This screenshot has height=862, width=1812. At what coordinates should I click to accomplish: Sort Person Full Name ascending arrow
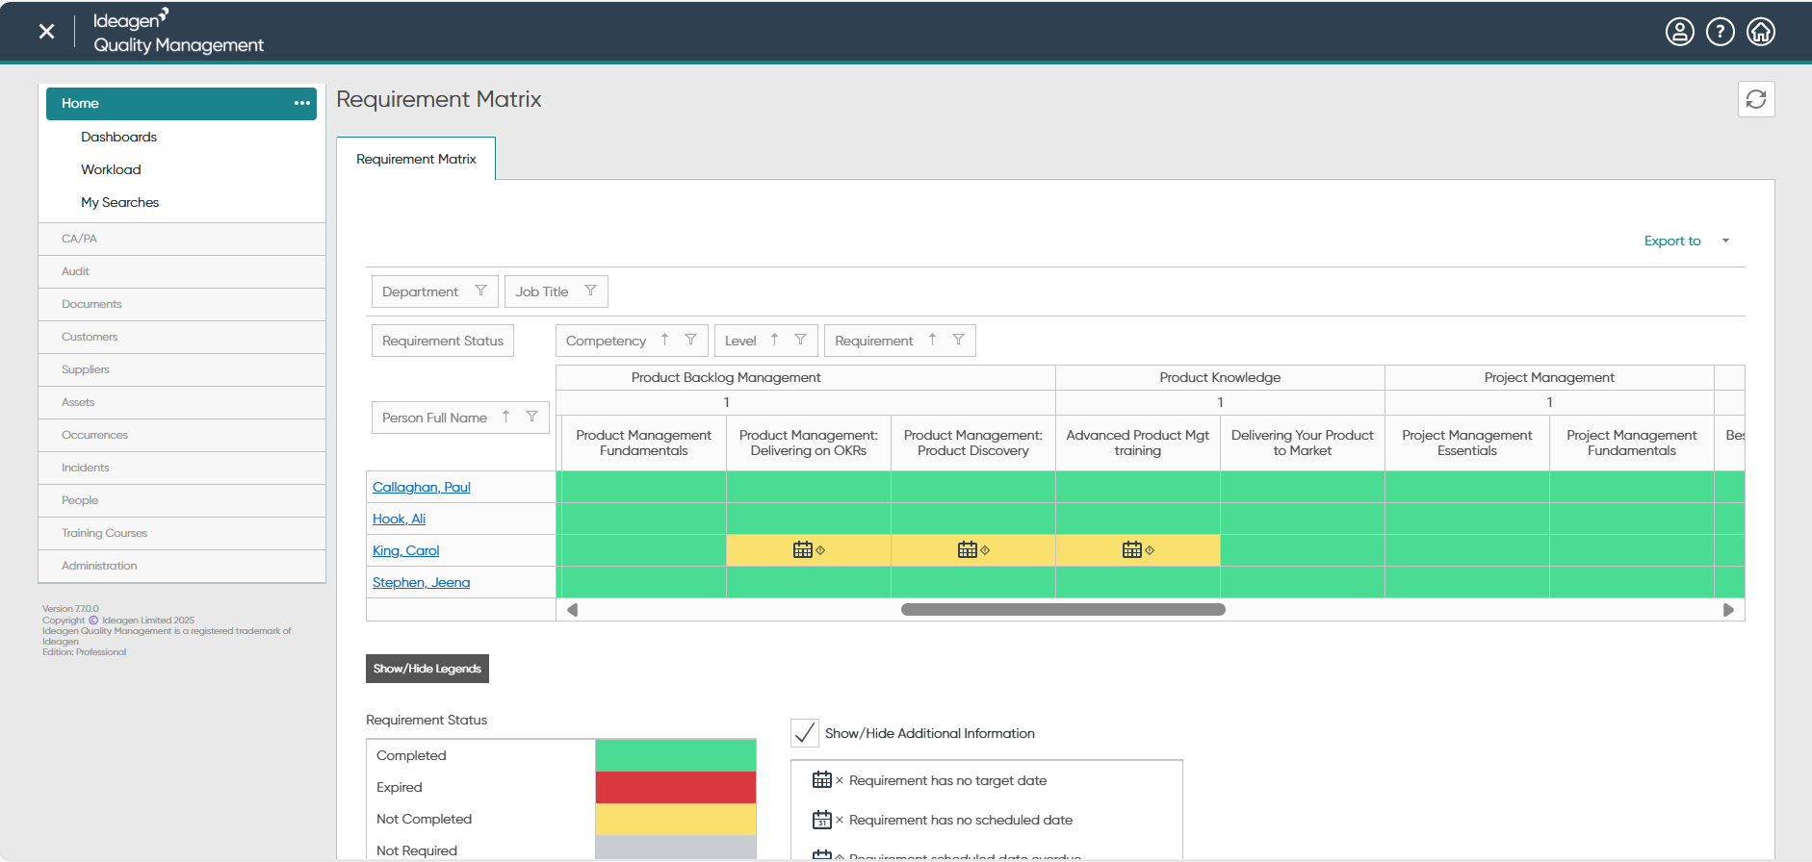point(505,417)
